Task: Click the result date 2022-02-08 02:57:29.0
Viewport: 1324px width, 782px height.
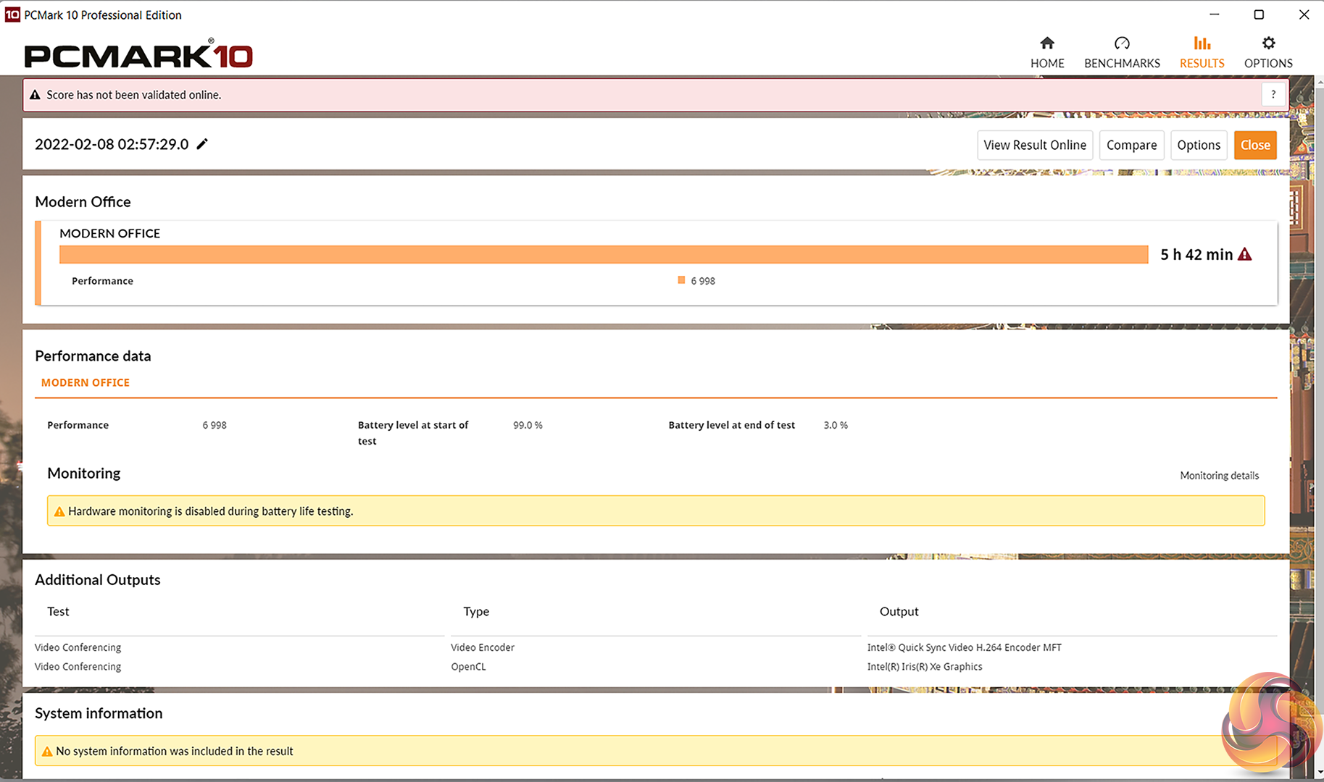Action: coord(112,144)
